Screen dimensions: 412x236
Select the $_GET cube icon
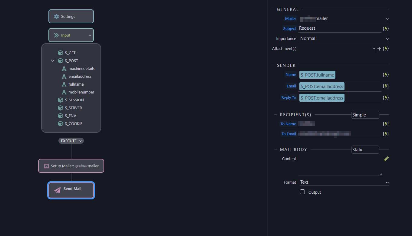[61, 53]
